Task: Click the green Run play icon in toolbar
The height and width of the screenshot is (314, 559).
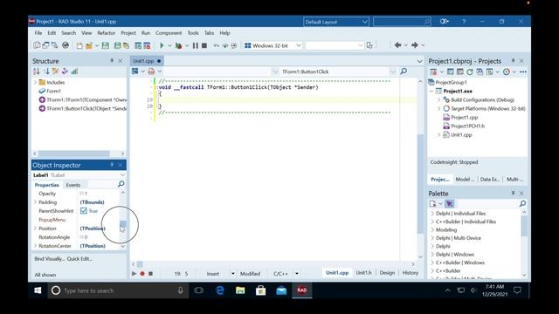Action: point(162,45)
